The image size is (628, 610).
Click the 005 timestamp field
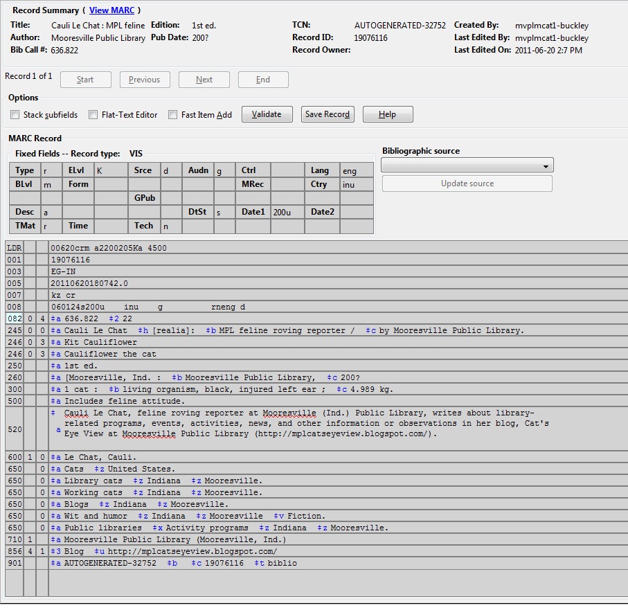point(338,283)
